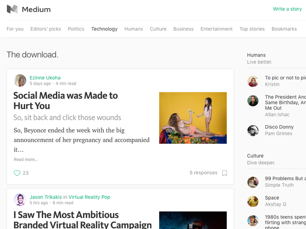Click Simple Truth's avatar in Culture
Image resolution: width=306 pixels, height=229 pixels.
253,182
